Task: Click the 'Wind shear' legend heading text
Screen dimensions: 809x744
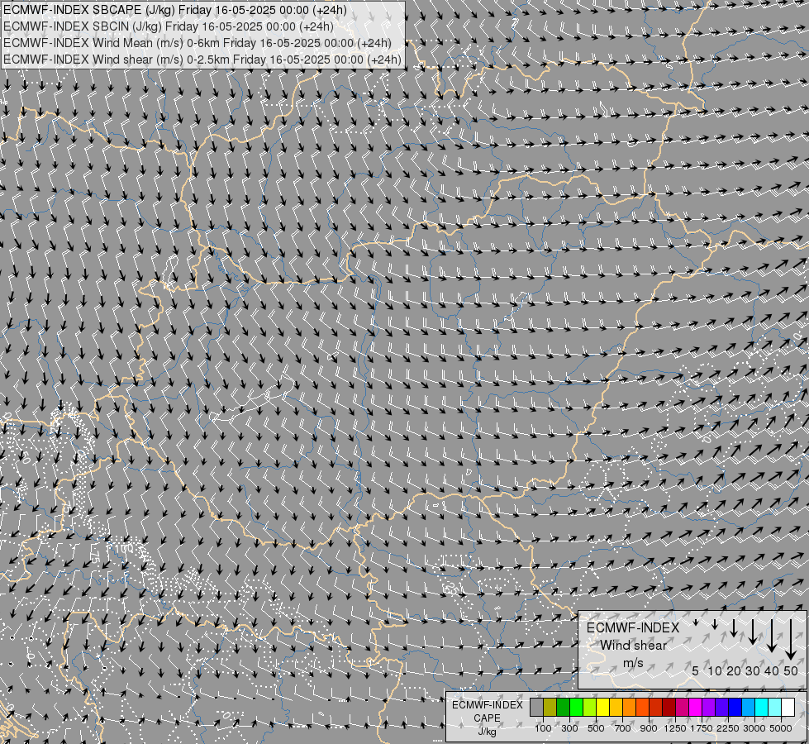Action: 633,646
